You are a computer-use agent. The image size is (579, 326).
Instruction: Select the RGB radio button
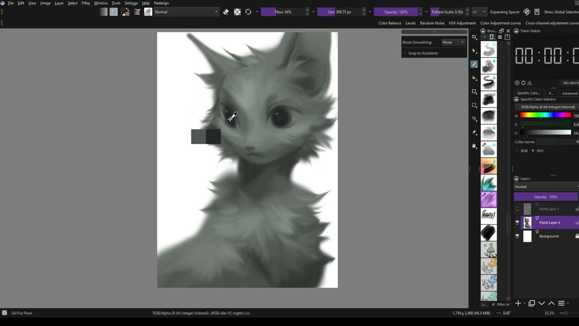click(x=517, y=151)
